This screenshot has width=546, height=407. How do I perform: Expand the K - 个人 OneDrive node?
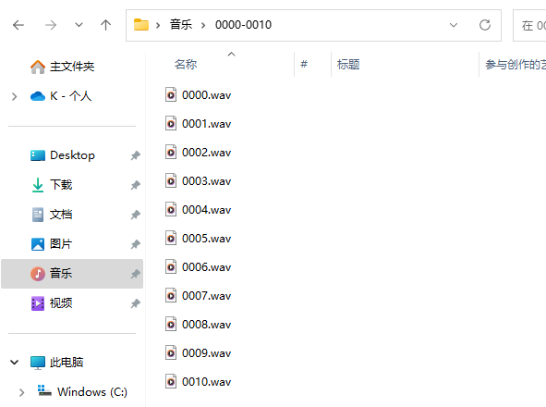click(x=14, y=96)
